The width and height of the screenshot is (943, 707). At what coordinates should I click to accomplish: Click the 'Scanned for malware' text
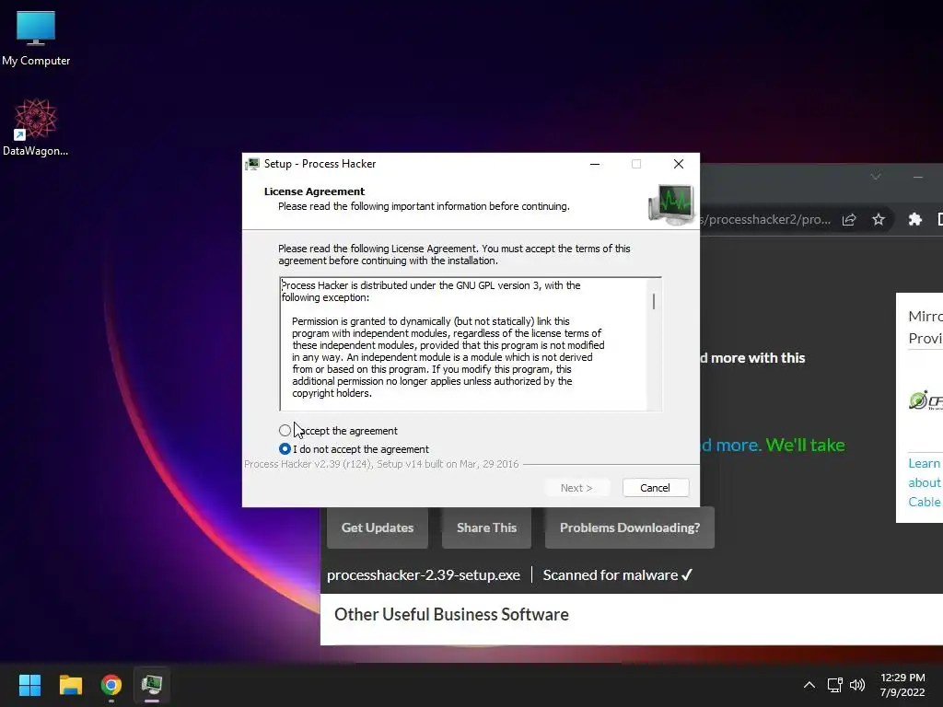pos(611,575)
